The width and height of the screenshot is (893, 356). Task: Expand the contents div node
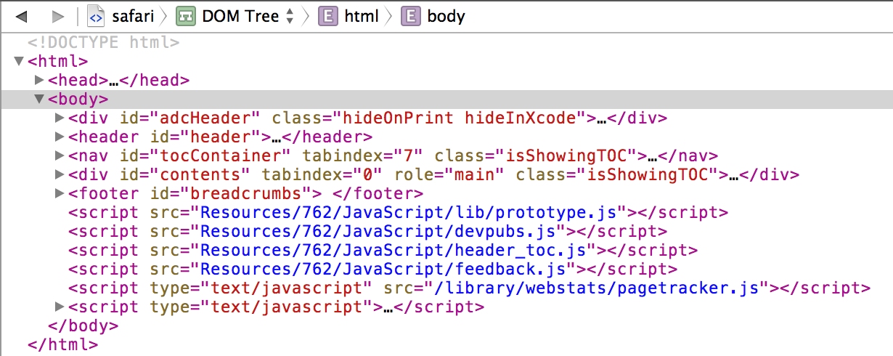[x=60, y=174]
